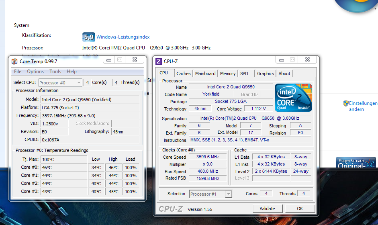378x225 pixels.
Task: Open the Tools menu in Core Temp
Action: tap(55, 72)
